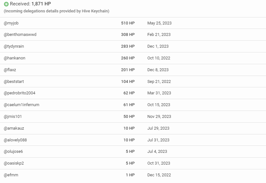Click the green Received circle icon
The width and height of the screenshot is (266, 183).
[x=6, y=4]
